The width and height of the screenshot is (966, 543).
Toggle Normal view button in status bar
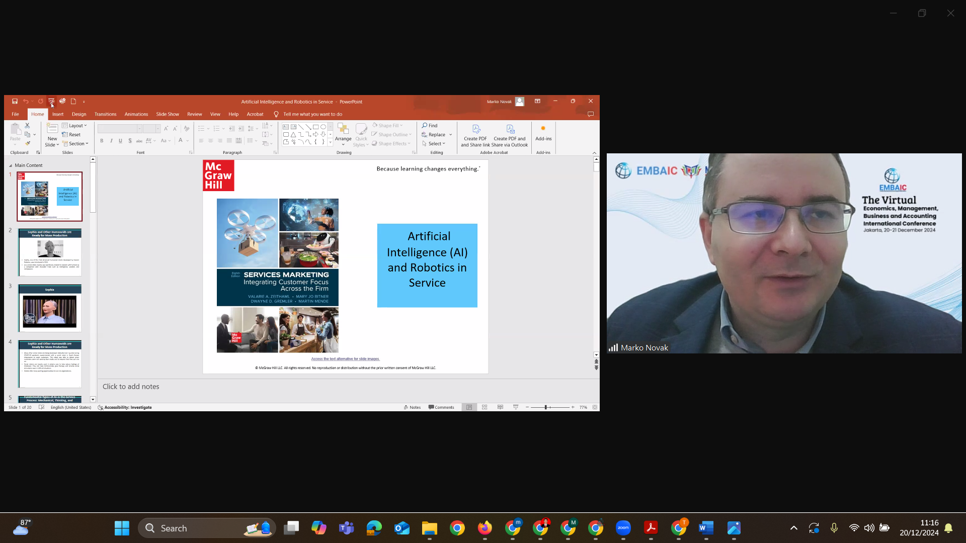[469, 407]
